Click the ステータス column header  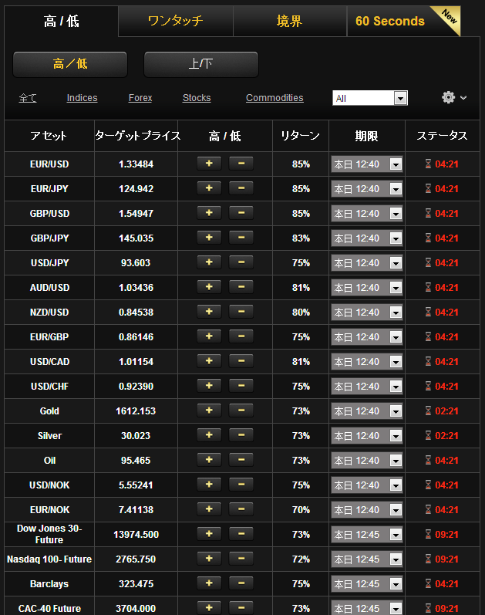443,136
